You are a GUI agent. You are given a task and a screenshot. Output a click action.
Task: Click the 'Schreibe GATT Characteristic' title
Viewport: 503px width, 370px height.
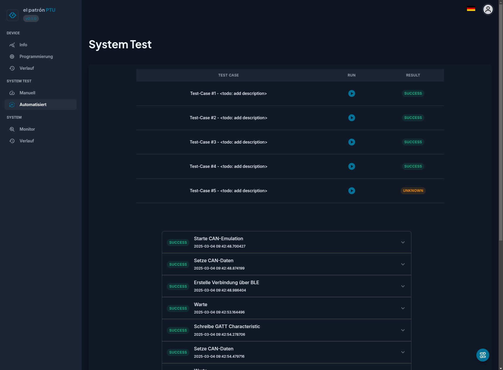(227, 327)
